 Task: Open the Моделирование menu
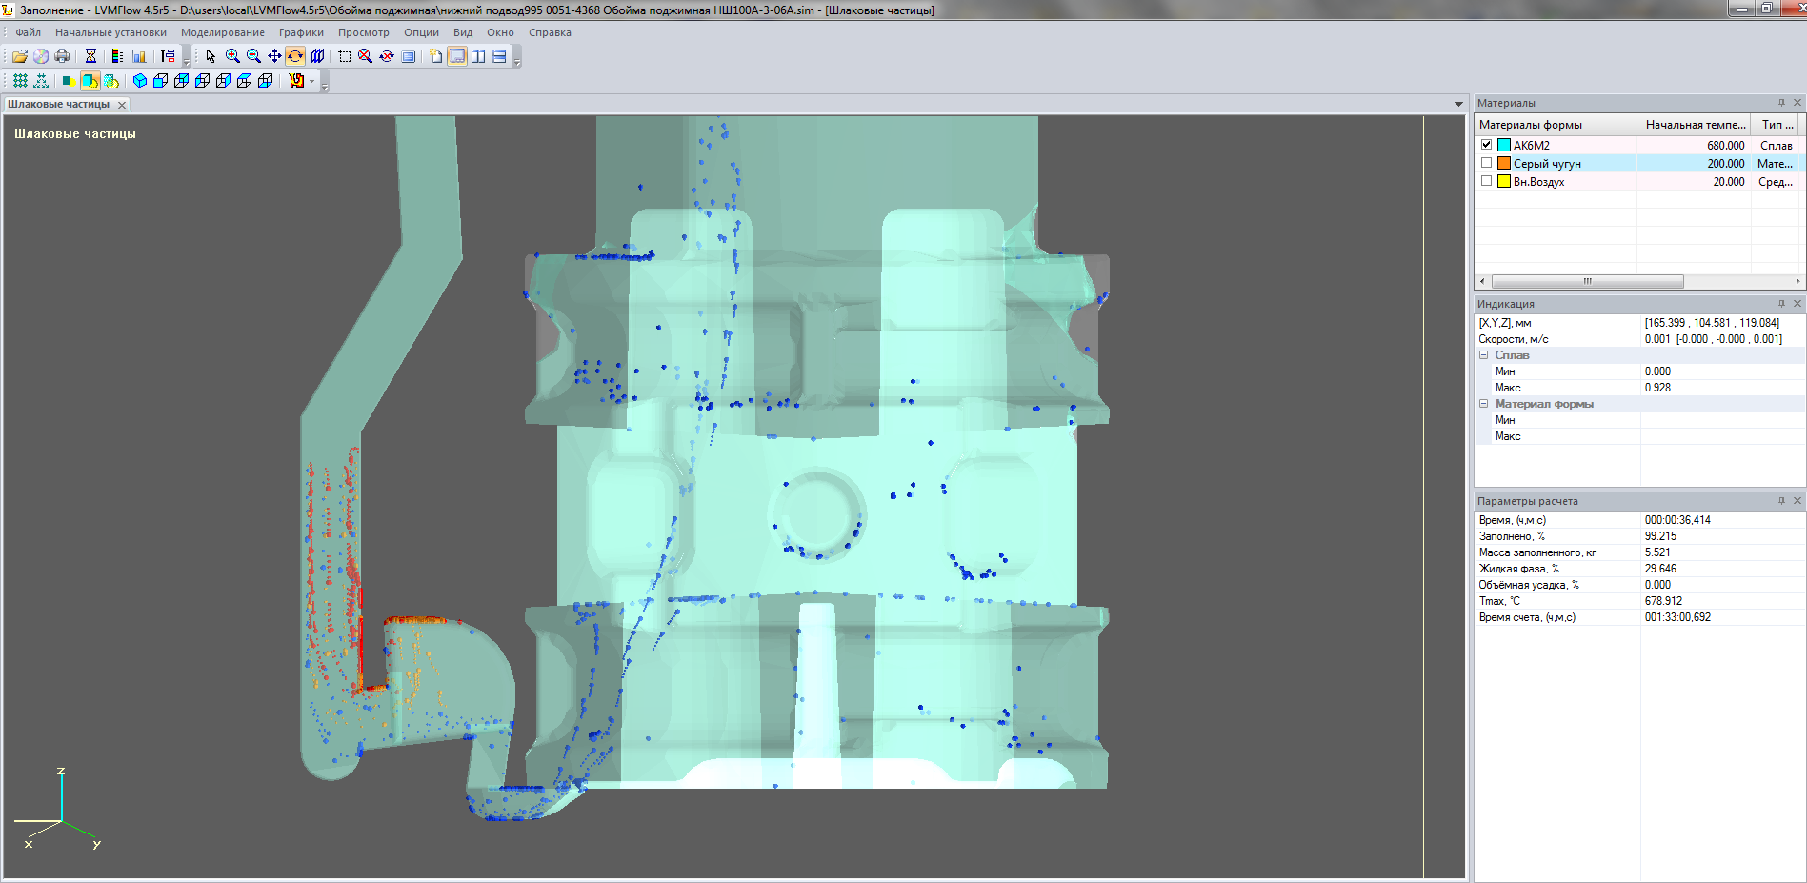[x=223, y=32]
